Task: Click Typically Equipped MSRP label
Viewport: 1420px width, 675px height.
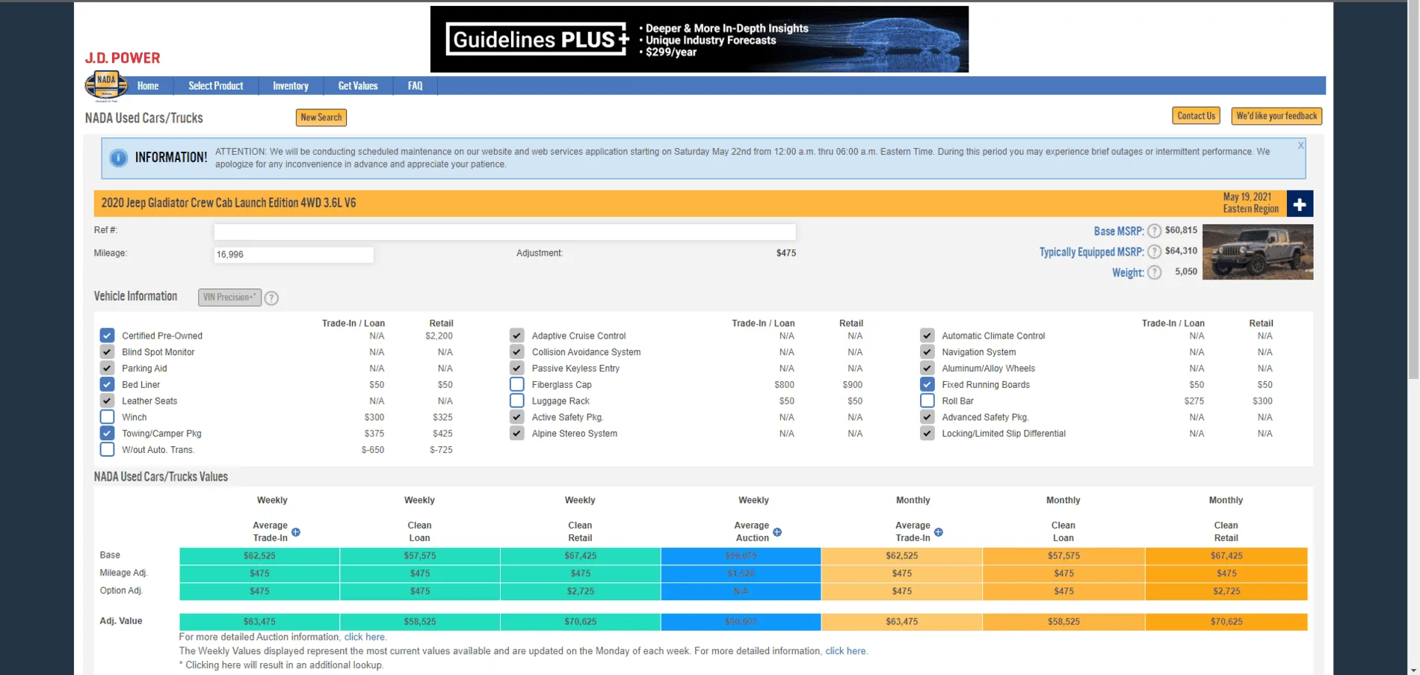Action: (1092, 253)
